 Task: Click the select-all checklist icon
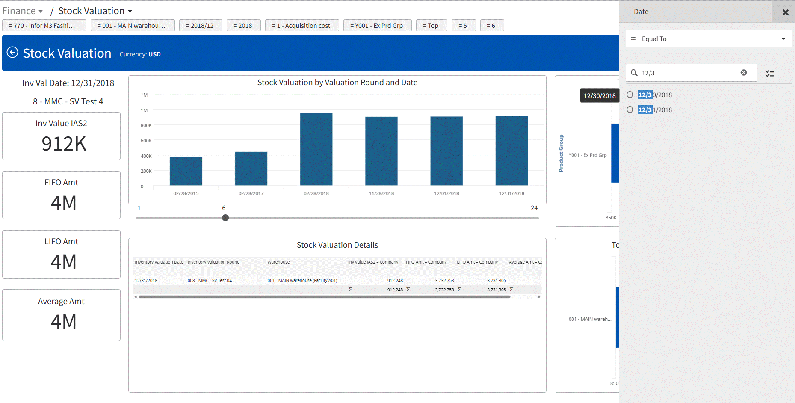770,74
